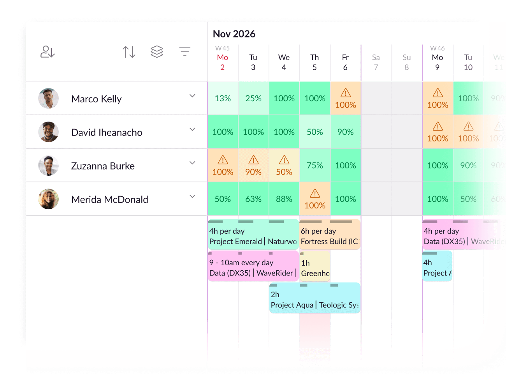Expand Zuzanna Burke's row chevron
Viewport: 506px width, 374px height.
(x=192, y=163)
